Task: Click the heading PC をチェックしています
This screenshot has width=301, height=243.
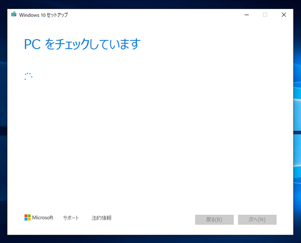Action: tap(82, 44)
